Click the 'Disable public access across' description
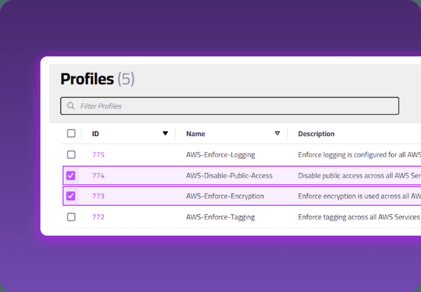The image size is (421, 292). click(359, 176)
